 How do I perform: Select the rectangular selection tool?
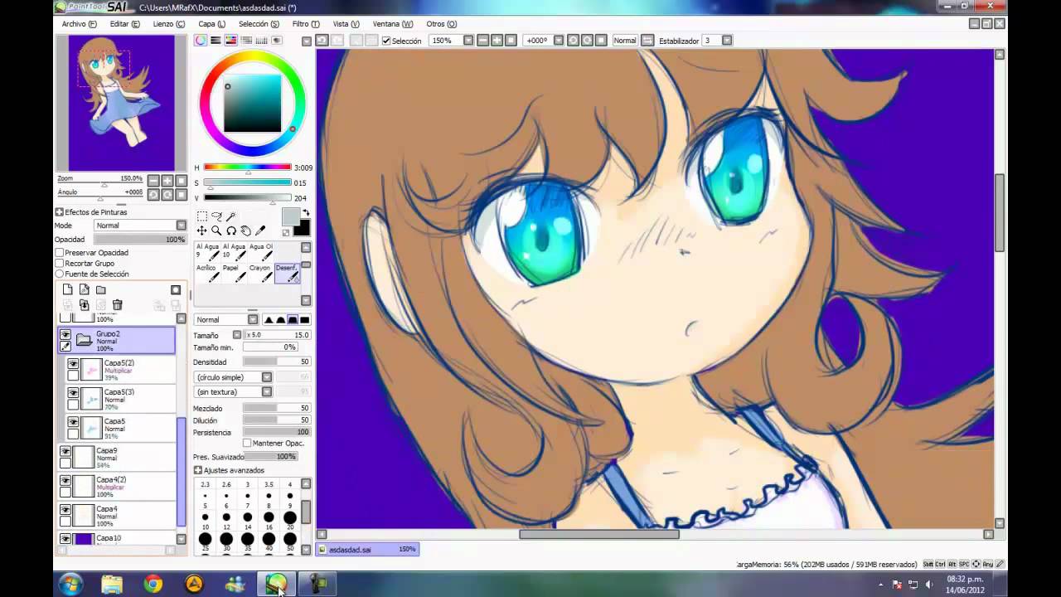pyautogui.click(x=201, y=216)
